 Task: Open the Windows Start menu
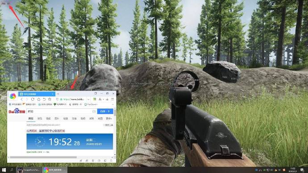(4, 170)
